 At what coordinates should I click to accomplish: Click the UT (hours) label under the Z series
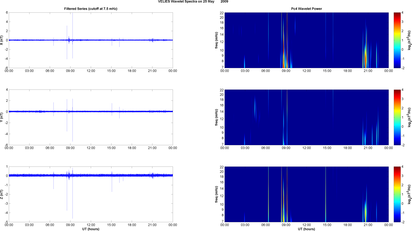[x=91, y=229]
